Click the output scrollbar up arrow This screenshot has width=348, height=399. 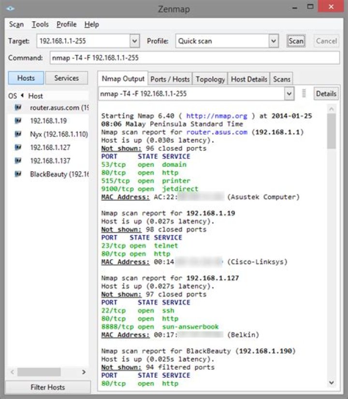click(x=331, y=109)
